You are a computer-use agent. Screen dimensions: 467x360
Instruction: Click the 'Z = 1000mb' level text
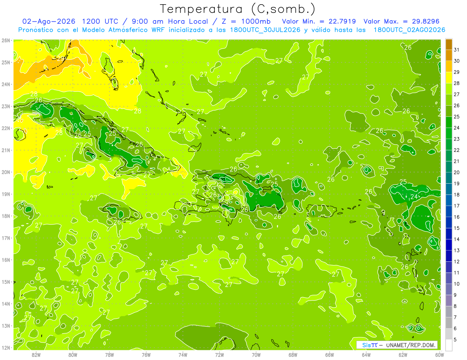coord(246,21)
